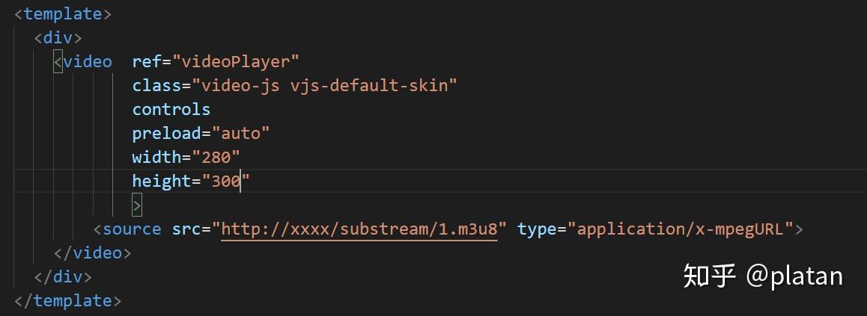
Task: Click the closing template tag
Action: (x=67, y=300)
